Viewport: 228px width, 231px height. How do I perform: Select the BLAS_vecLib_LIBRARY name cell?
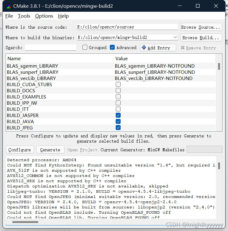(x=60, y=78)
